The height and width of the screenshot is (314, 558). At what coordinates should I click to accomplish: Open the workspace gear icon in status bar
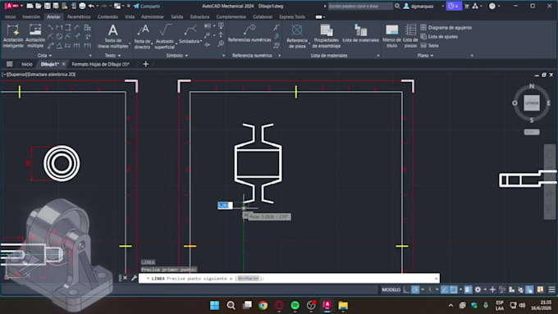click(478, 289)
